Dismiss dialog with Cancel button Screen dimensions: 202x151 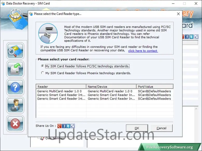[161, 128]
